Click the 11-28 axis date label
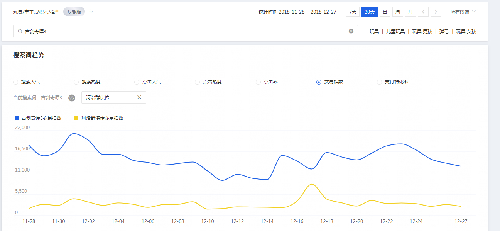 pyautogui.click(x=29, y=221)
